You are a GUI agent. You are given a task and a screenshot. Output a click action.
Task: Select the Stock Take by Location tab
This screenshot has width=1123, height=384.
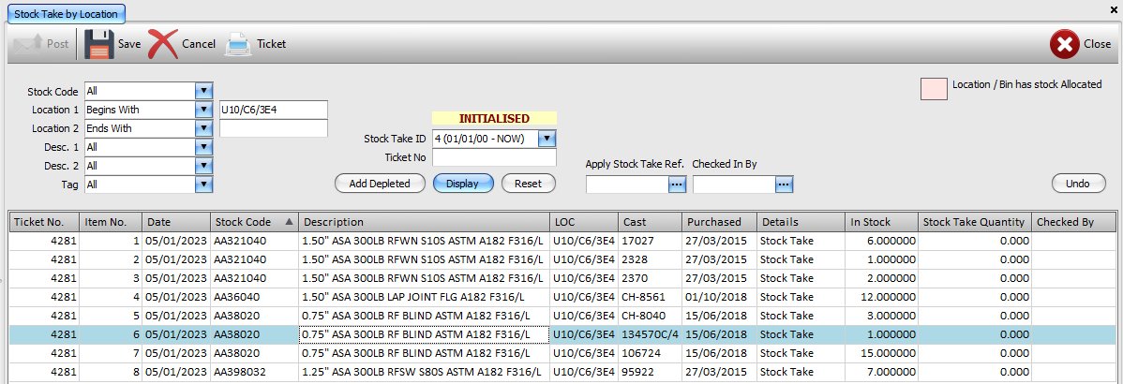pos(67,14)
